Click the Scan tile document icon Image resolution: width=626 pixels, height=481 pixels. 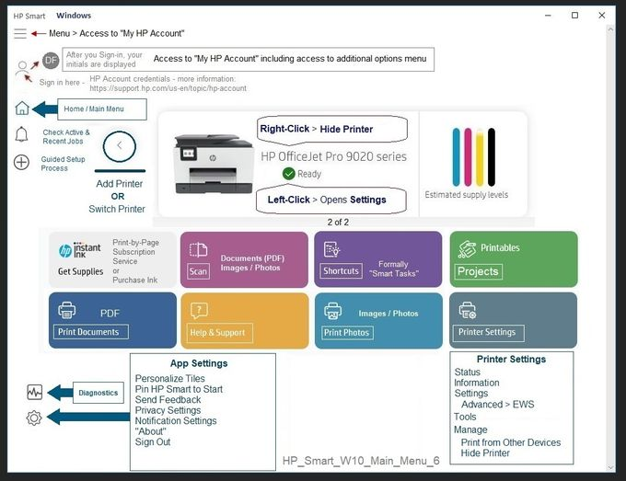point(198,249)
